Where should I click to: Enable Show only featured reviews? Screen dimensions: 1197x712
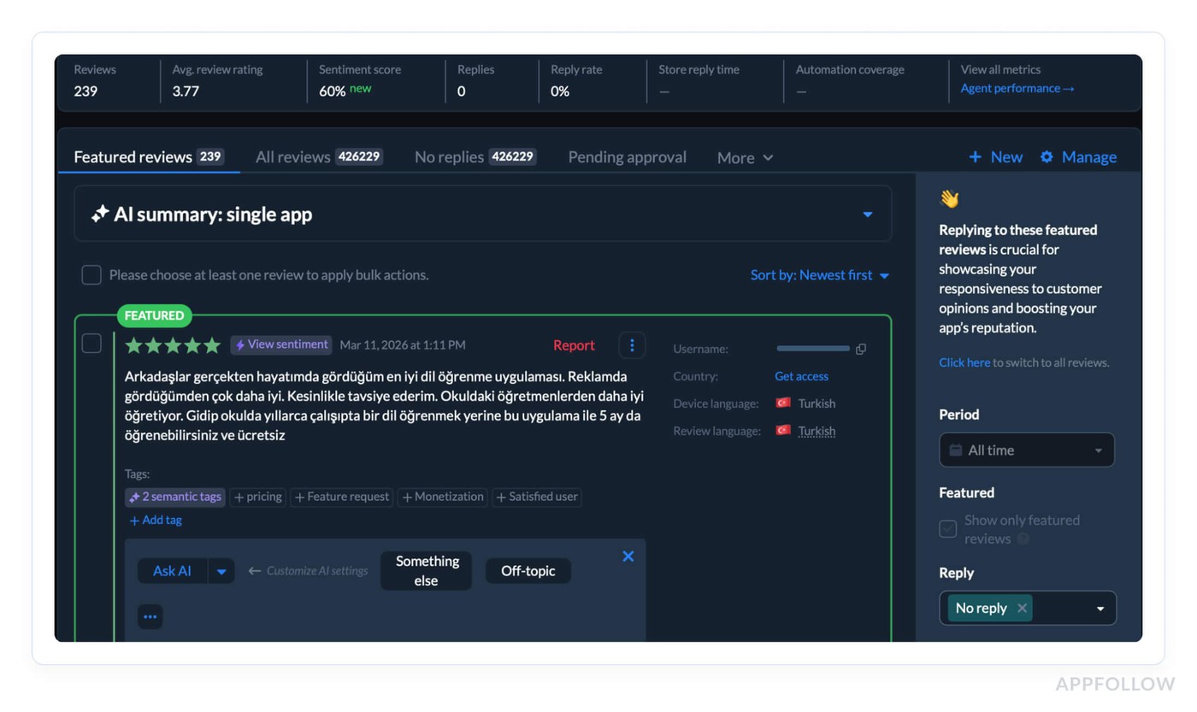pyautogui.click(x=948, y=529)
